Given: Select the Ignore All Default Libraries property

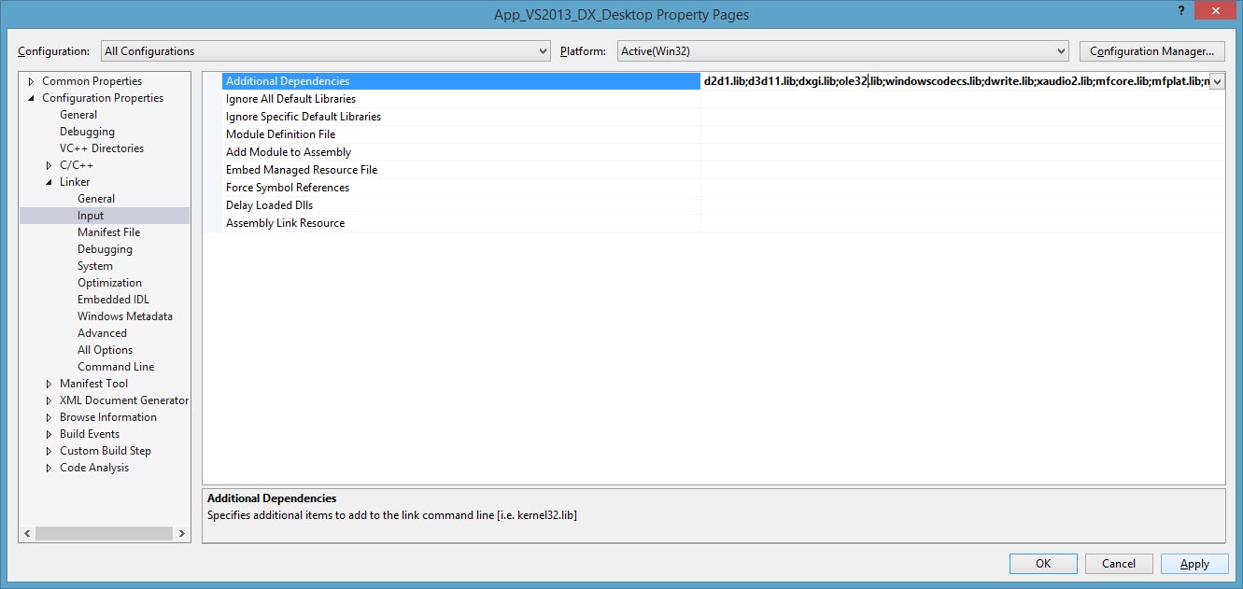Looking at the screenshot, I should tap(461, 99).
